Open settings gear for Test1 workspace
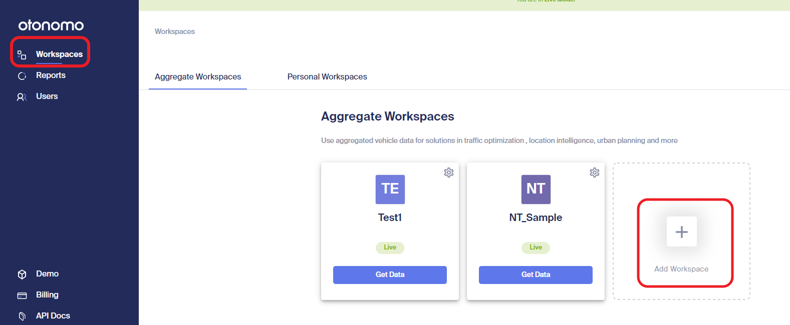This screenshot has width=790, height=325. (449, 172)
